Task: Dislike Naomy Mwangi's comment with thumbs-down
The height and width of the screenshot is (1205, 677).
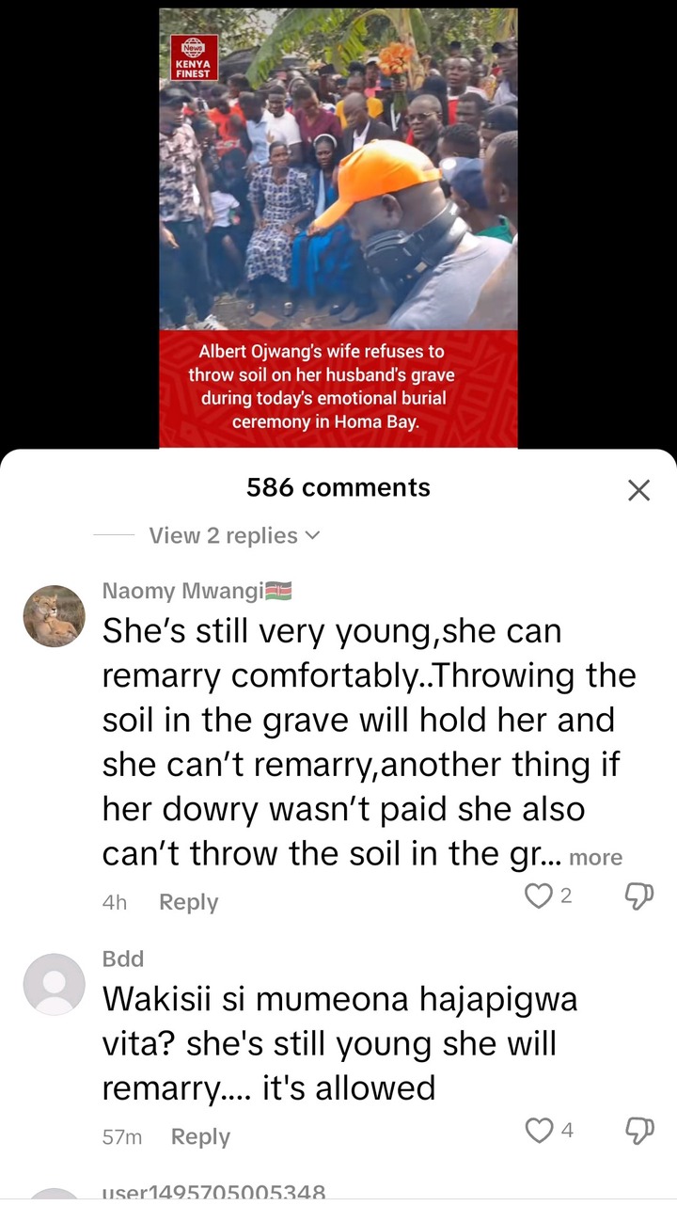Action: point(638,896)
